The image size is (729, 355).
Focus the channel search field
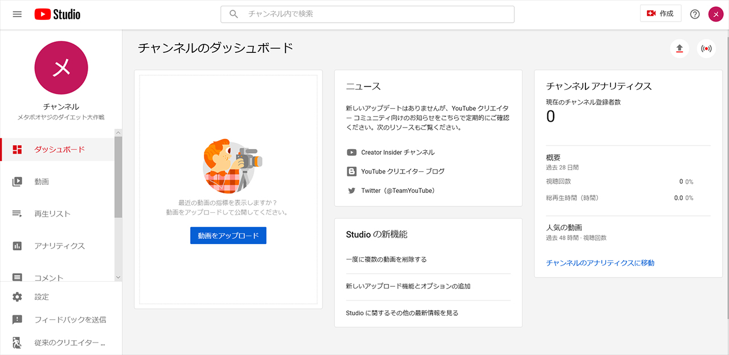367,14
